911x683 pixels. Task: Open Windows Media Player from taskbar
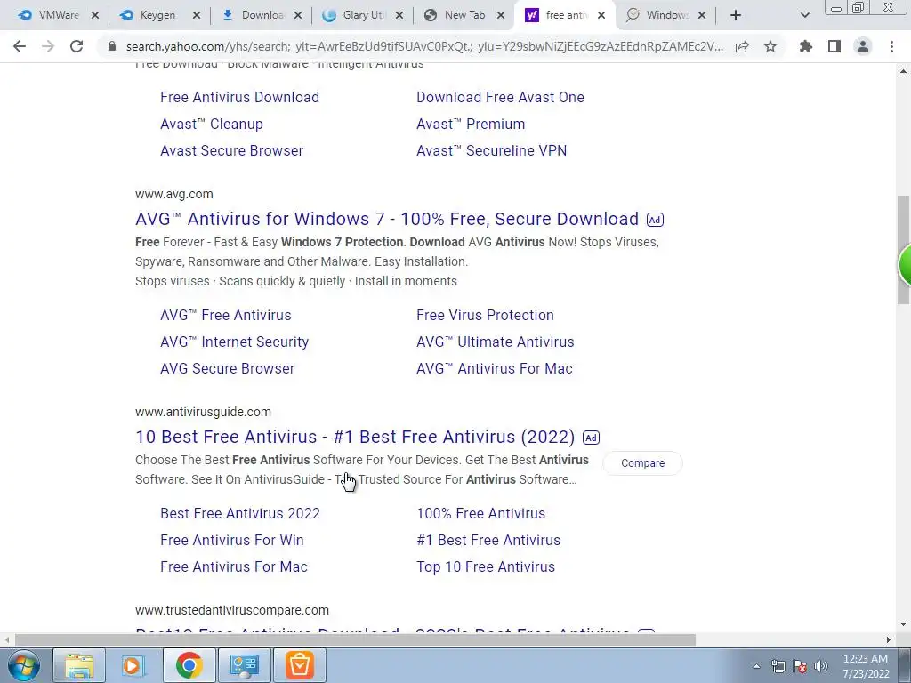pyautogui.click(x=133, y=665)
